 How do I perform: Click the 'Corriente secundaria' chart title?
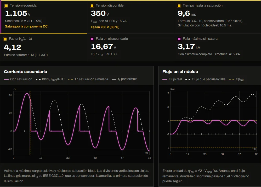(26, 72)
